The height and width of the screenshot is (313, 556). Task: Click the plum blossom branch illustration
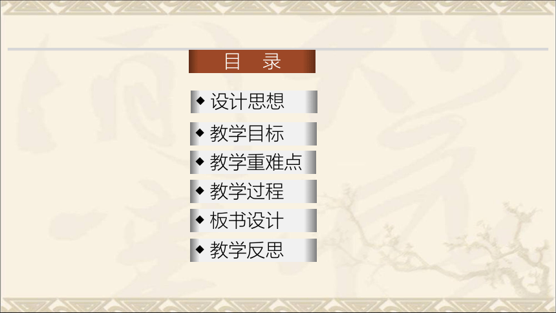[444, 245]
